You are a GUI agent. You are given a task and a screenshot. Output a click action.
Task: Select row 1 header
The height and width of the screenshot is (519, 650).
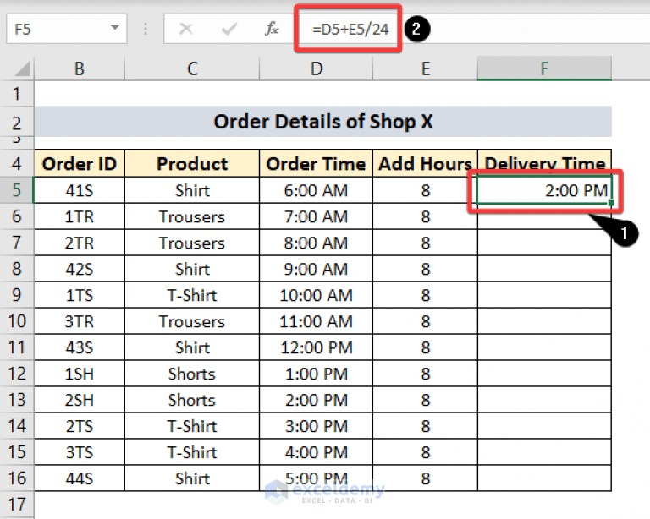tap(17, 94)
